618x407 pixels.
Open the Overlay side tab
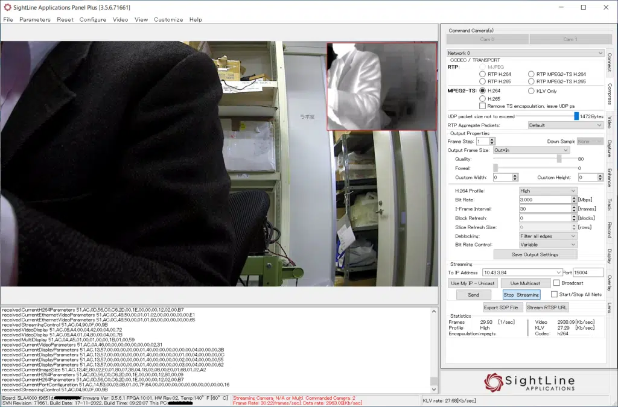[x=610, y=283]
